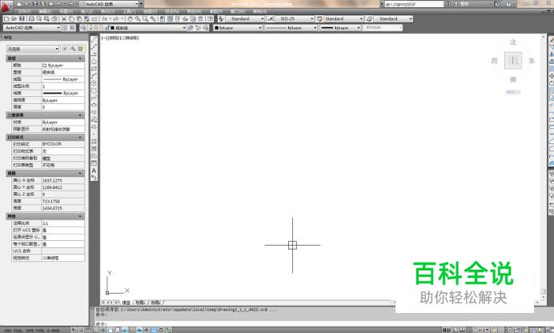Toggle Polar tracking in status bar
Screen dimensions: 554x333
click(103, 330)
